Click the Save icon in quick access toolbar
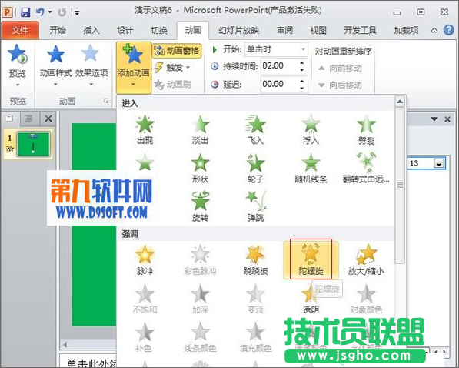459x368 pixels. pos(25,12)
